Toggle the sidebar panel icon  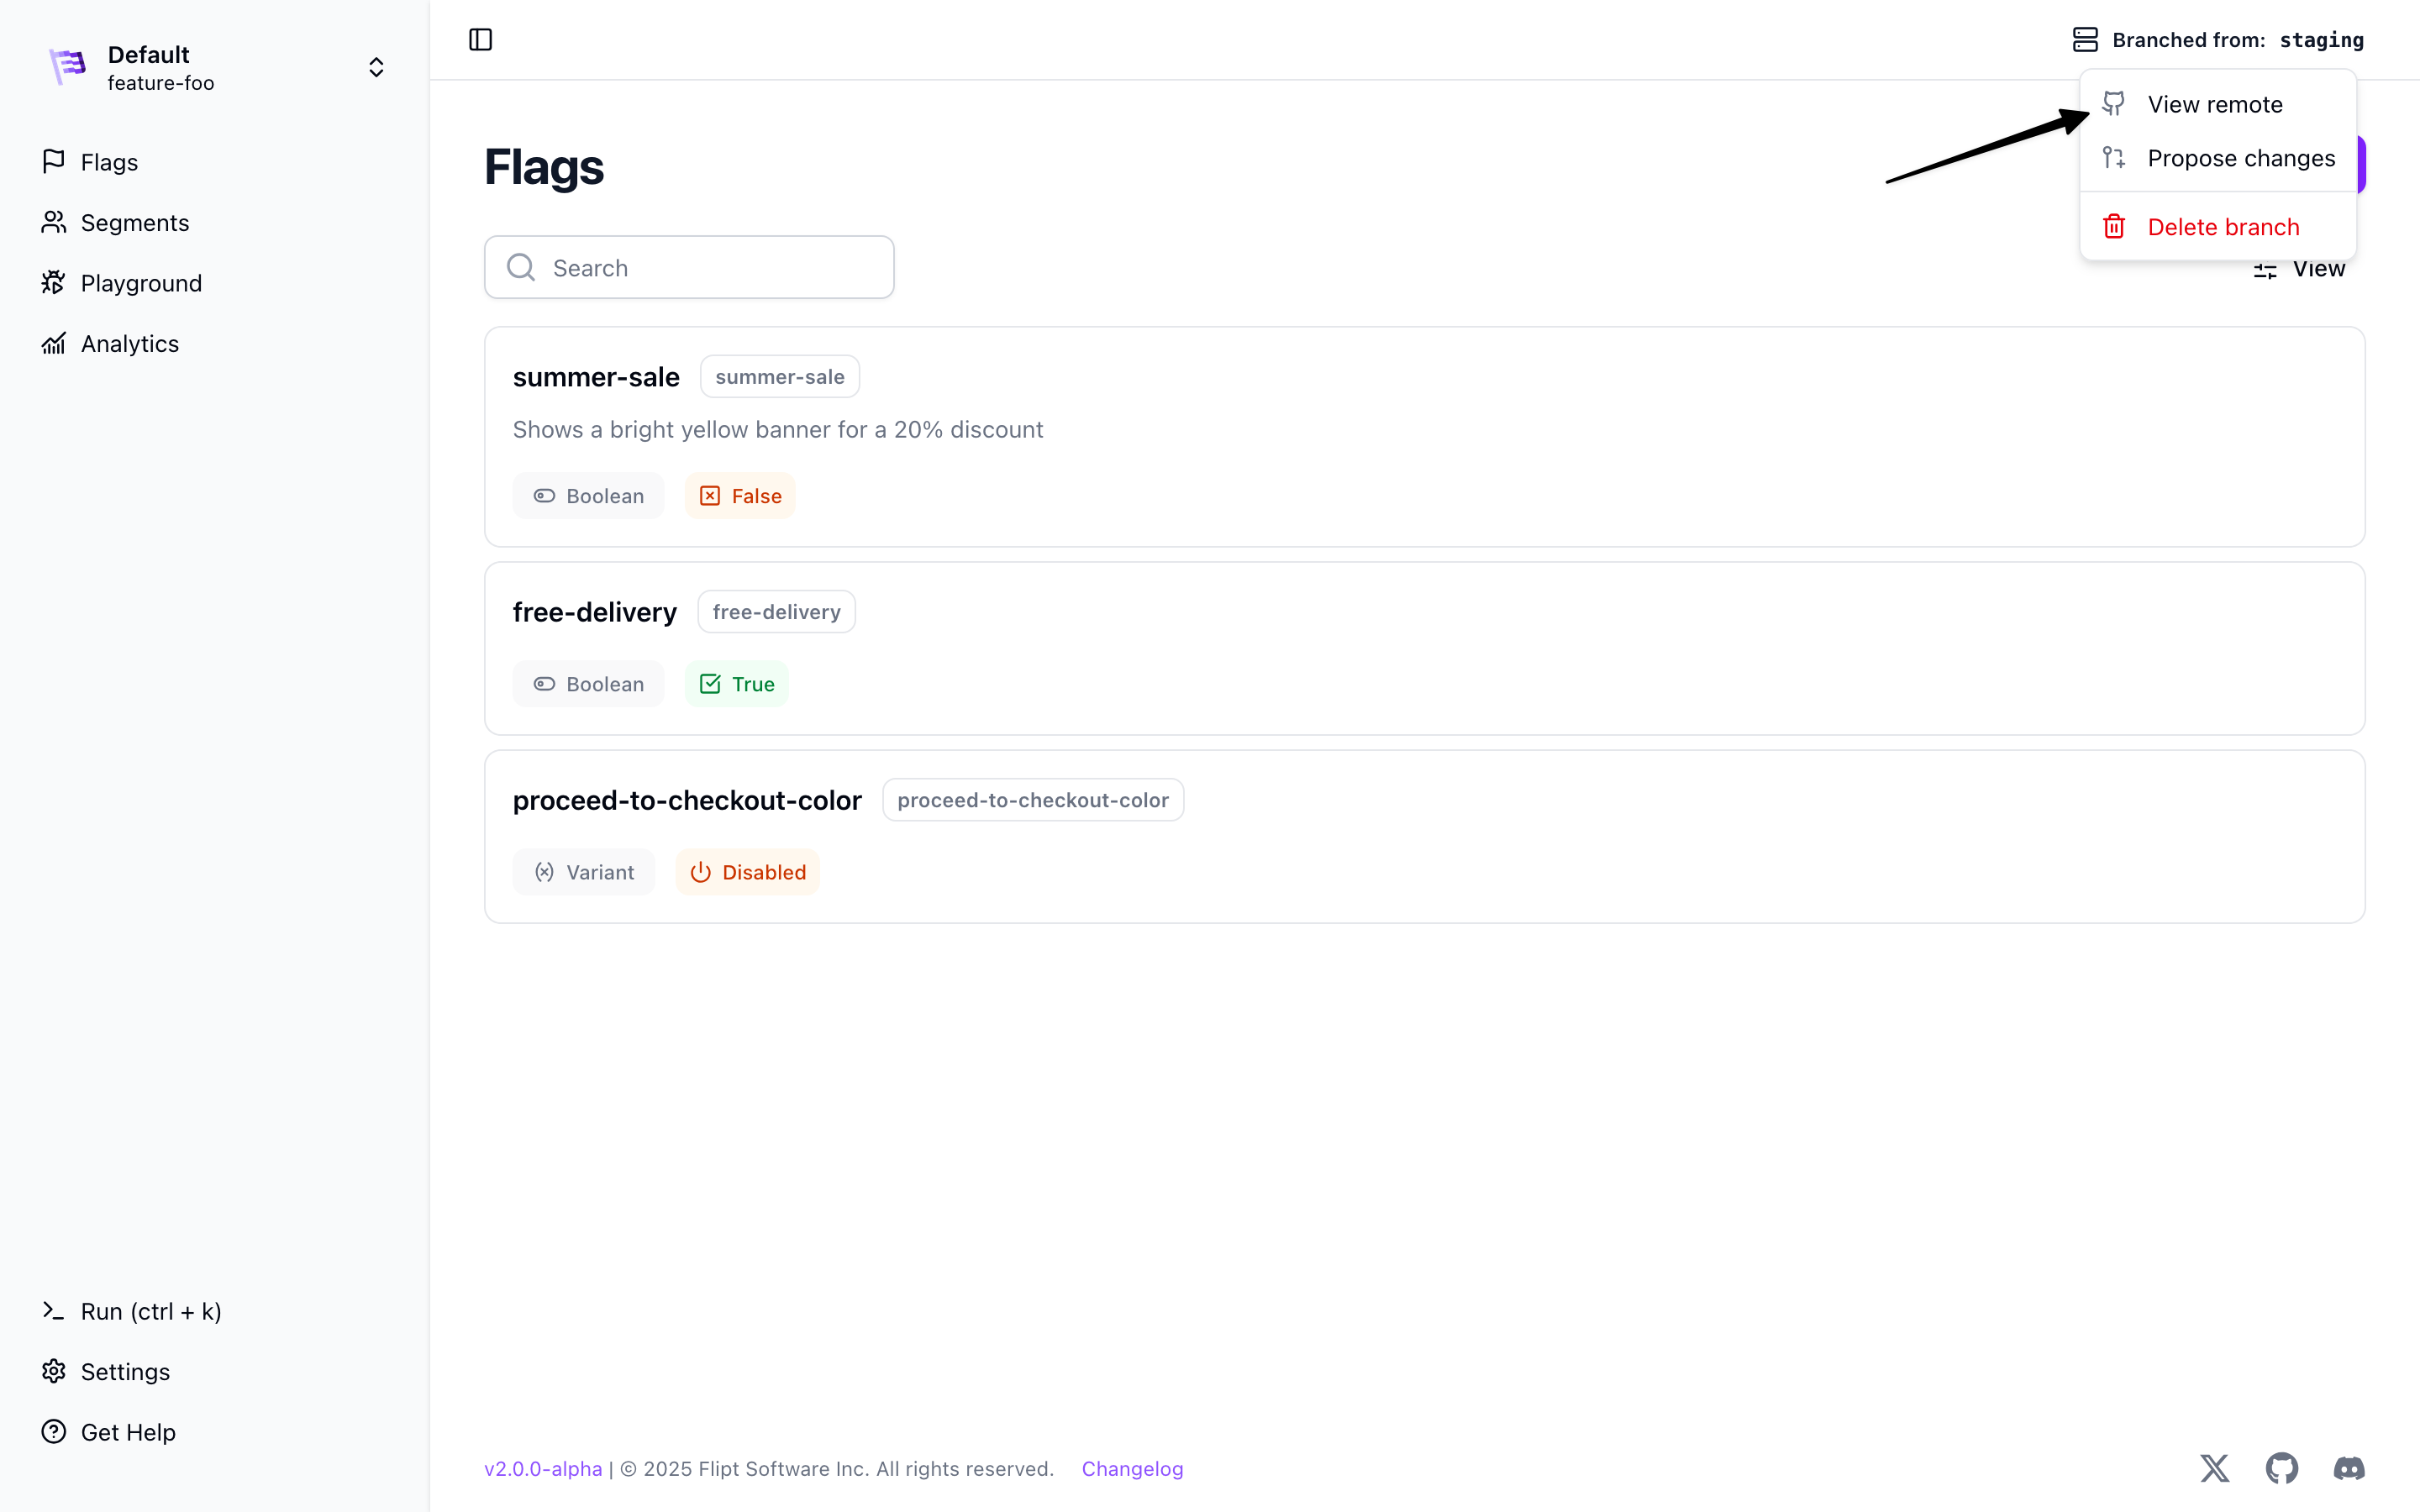click(x=480, y=39)
